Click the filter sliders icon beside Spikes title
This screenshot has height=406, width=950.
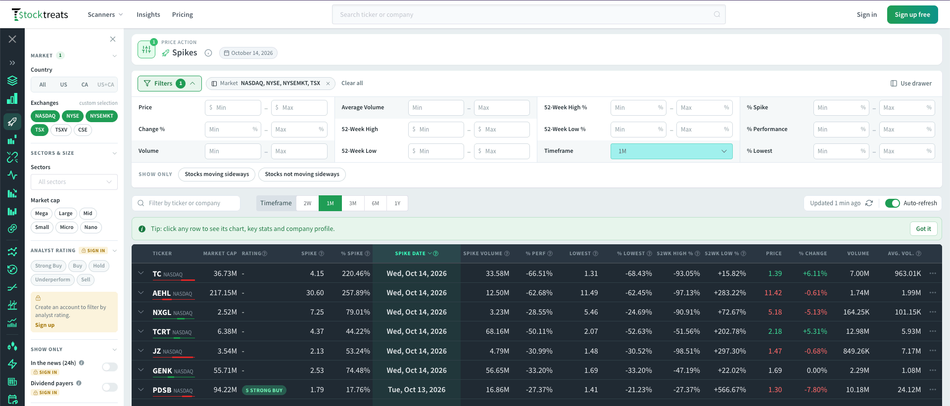click(x=146, y=49)
